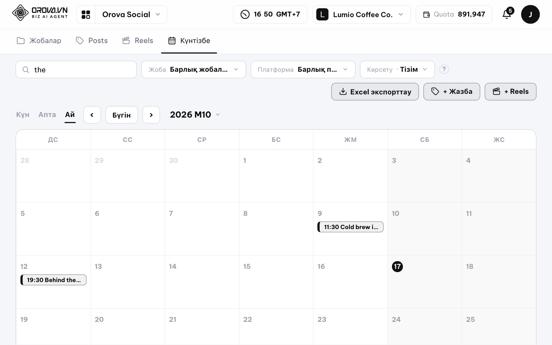Open the 11:30 Cold brew event
Image resolution: width=552 pixels, height=345 pixels.
point(350,227)
